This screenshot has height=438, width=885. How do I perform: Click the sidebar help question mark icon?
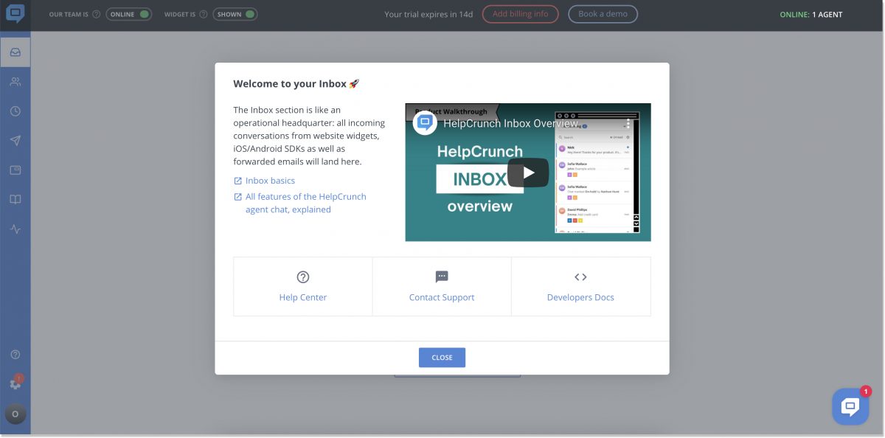pyautogui.click(x=15, y=355)
